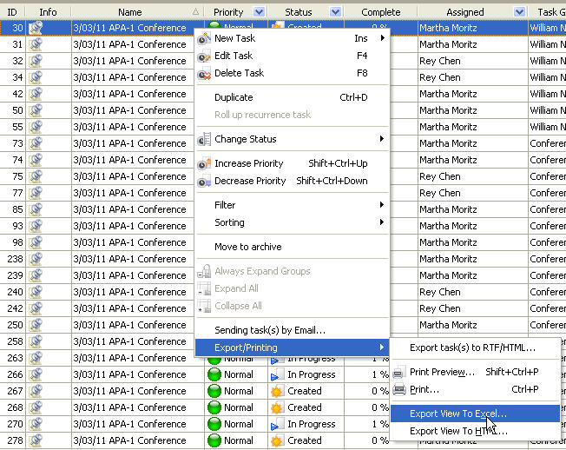
Task: Open the Assigned column filter dropdown
Action: point(519,12)
